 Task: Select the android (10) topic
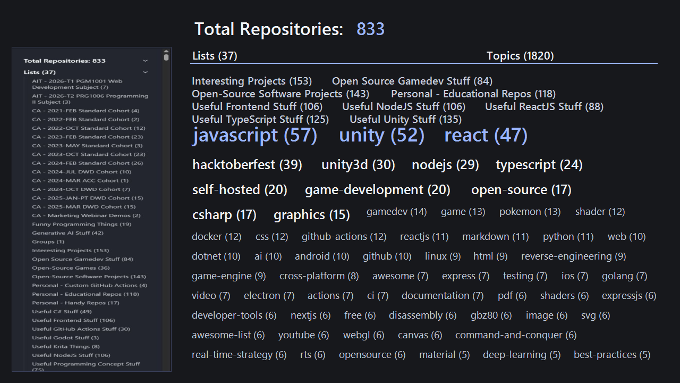tap(322, 256)
